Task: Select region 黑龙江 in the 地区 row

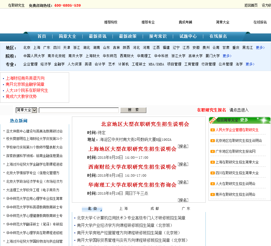Action: 247,47
